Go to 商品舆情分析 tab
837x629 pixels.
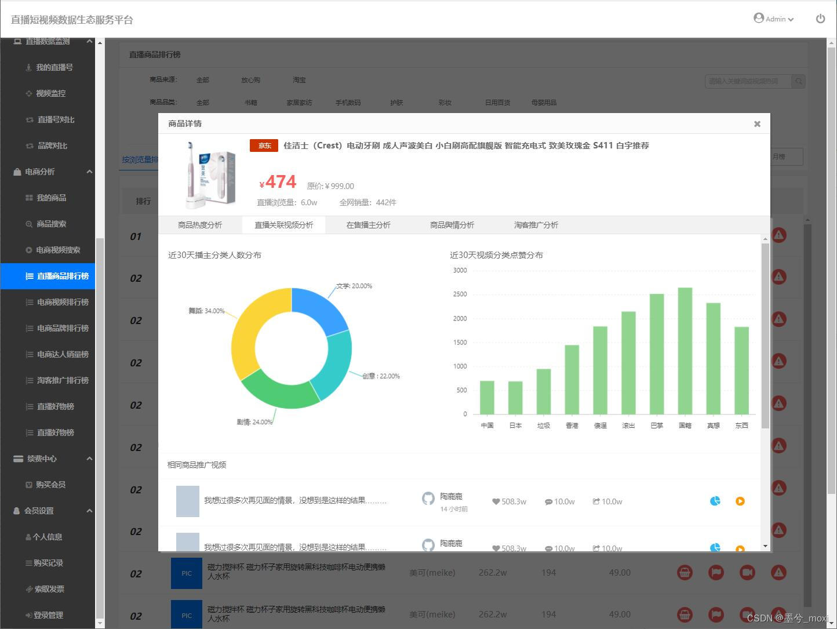click(452, 225)
